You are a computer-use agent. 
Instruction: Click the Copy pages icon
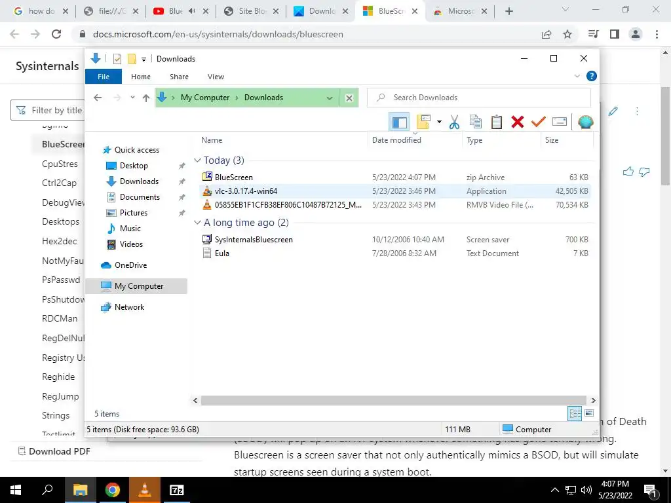476,122
